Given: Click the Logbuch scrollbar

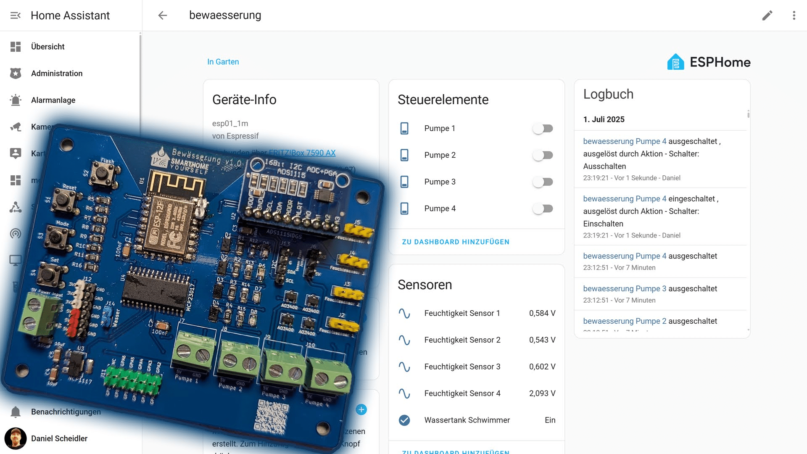Looking at the screenshot, I should (x=748, y=114).
